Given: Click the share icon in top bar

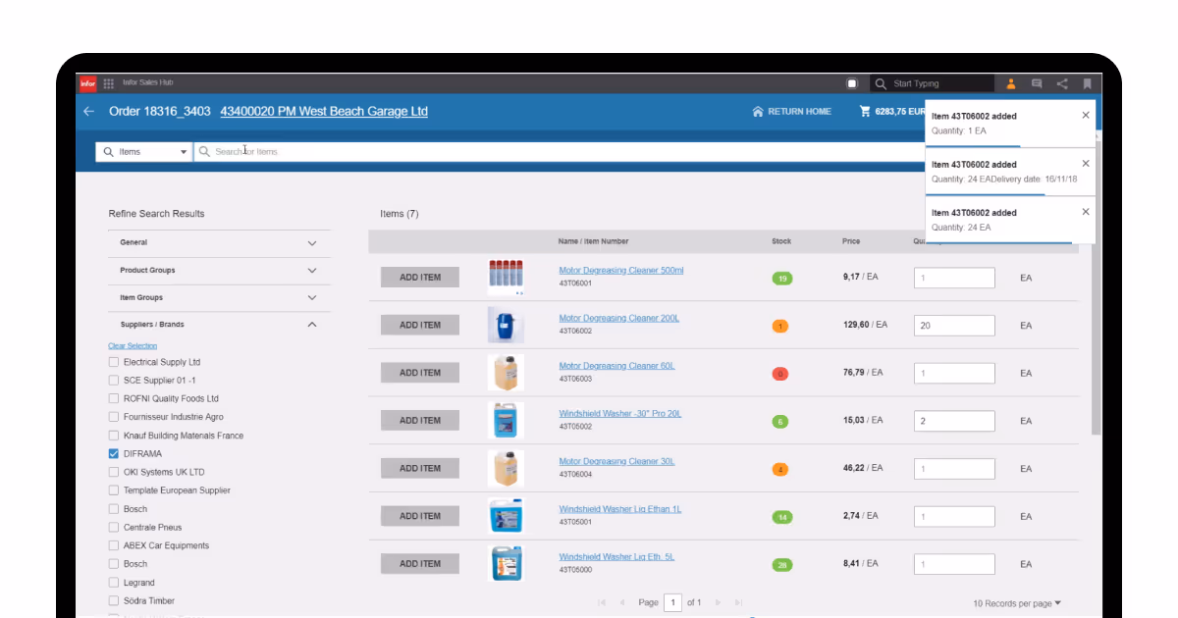Looking at the screenshot, I should pyautogui.click(x=1061, y=82).
